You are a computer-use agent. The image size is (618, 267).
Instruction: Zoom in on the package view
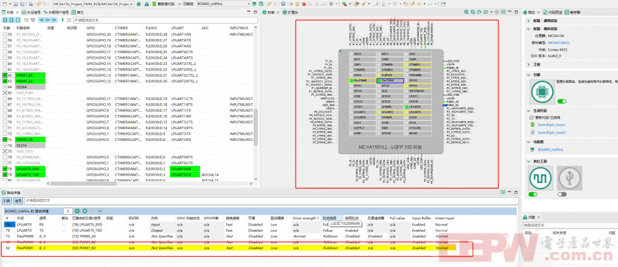pos(466,12)
